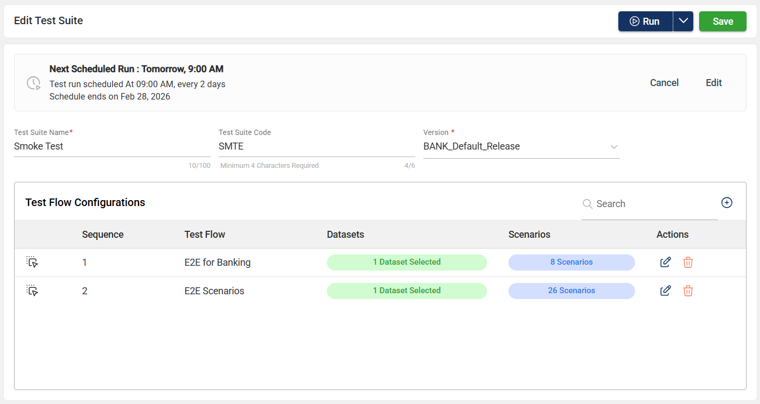Cancel the scheduled test run
760x404 pixels.
pyautogui.click(x=664, y=83)
